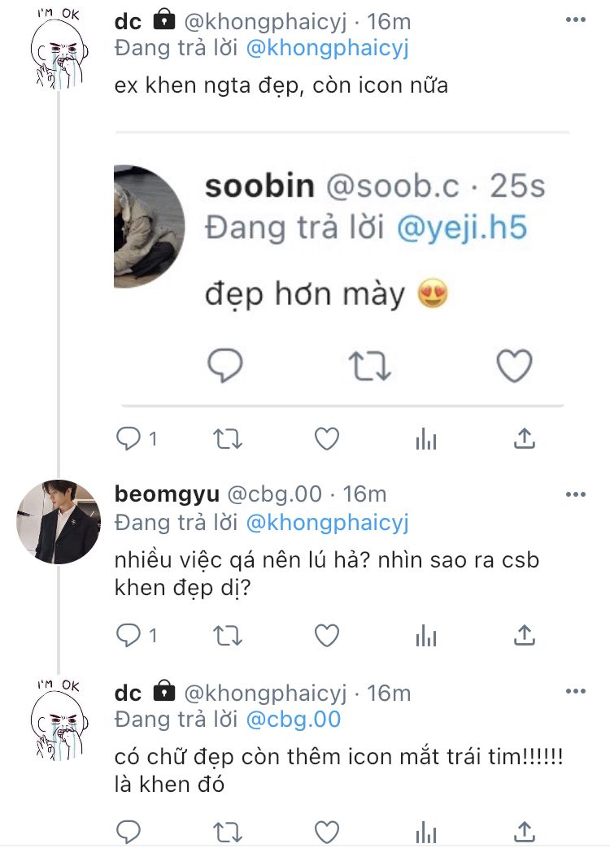Image resolution: width=610 pixels, height=848 pixels.
Task: Open more options on dc's last tweet
Action: tap(575, 692)
